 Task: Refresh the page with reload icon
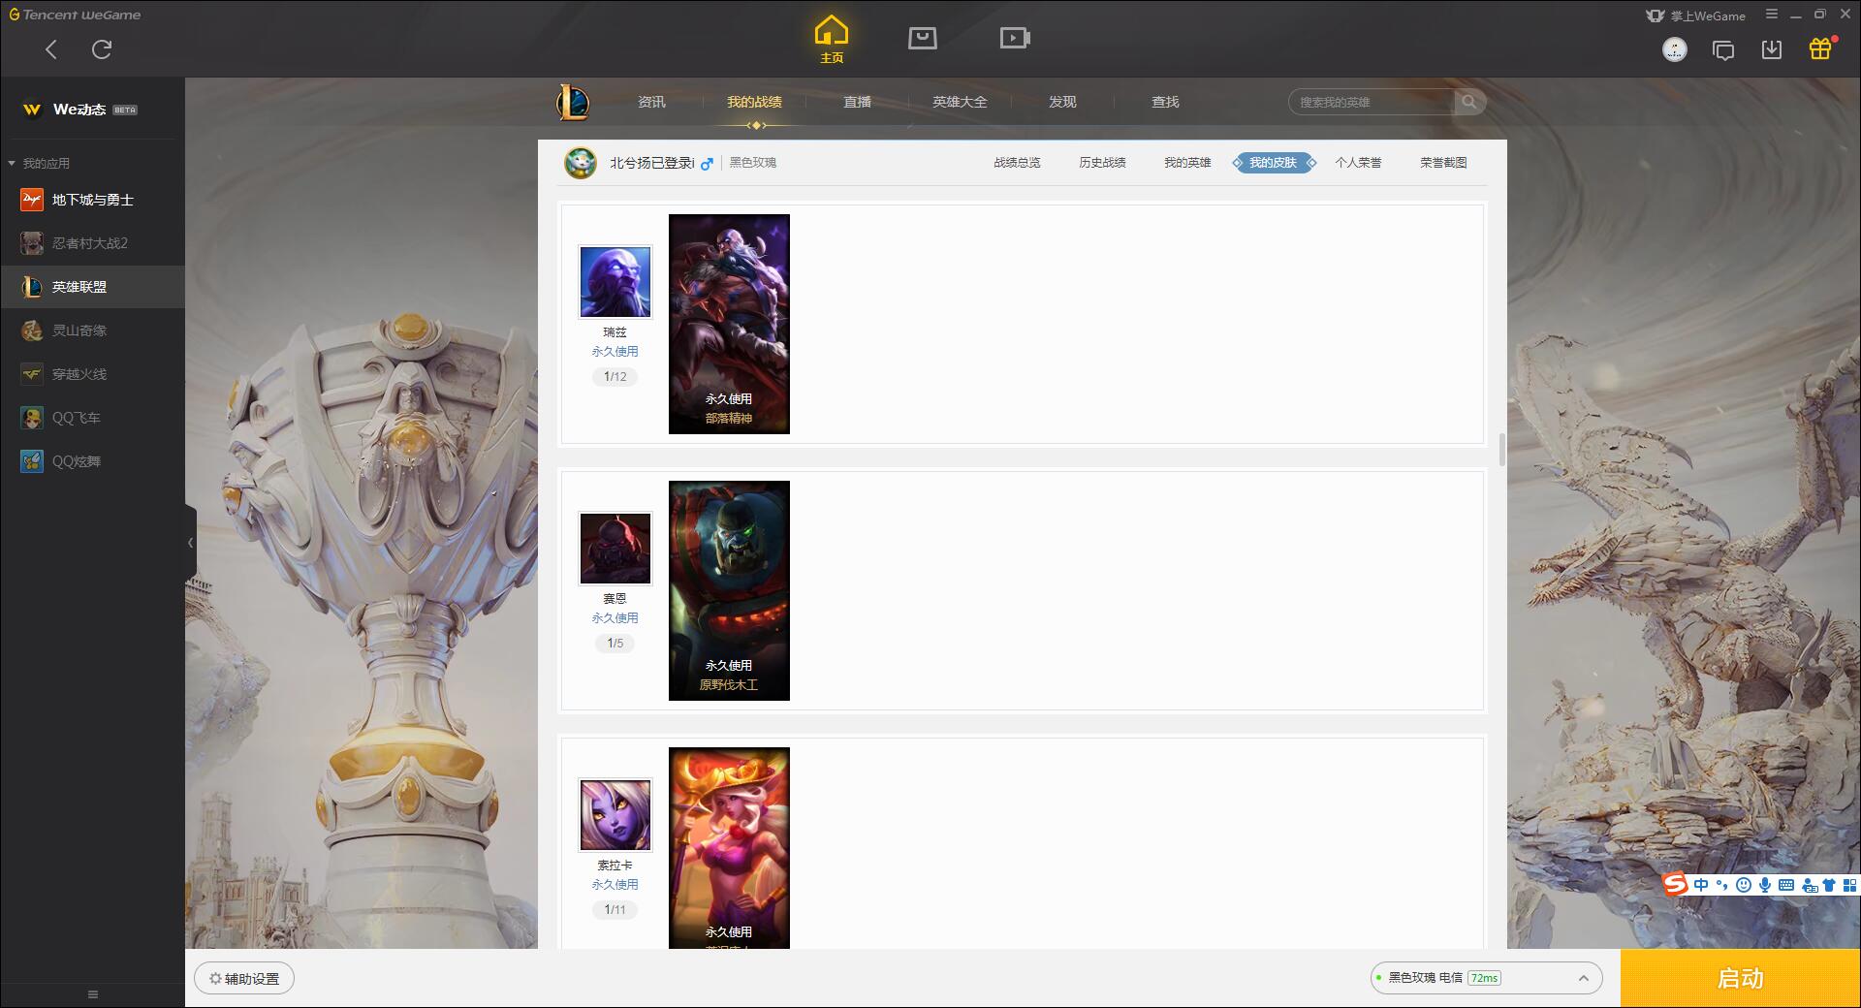[x=102, y=49]
